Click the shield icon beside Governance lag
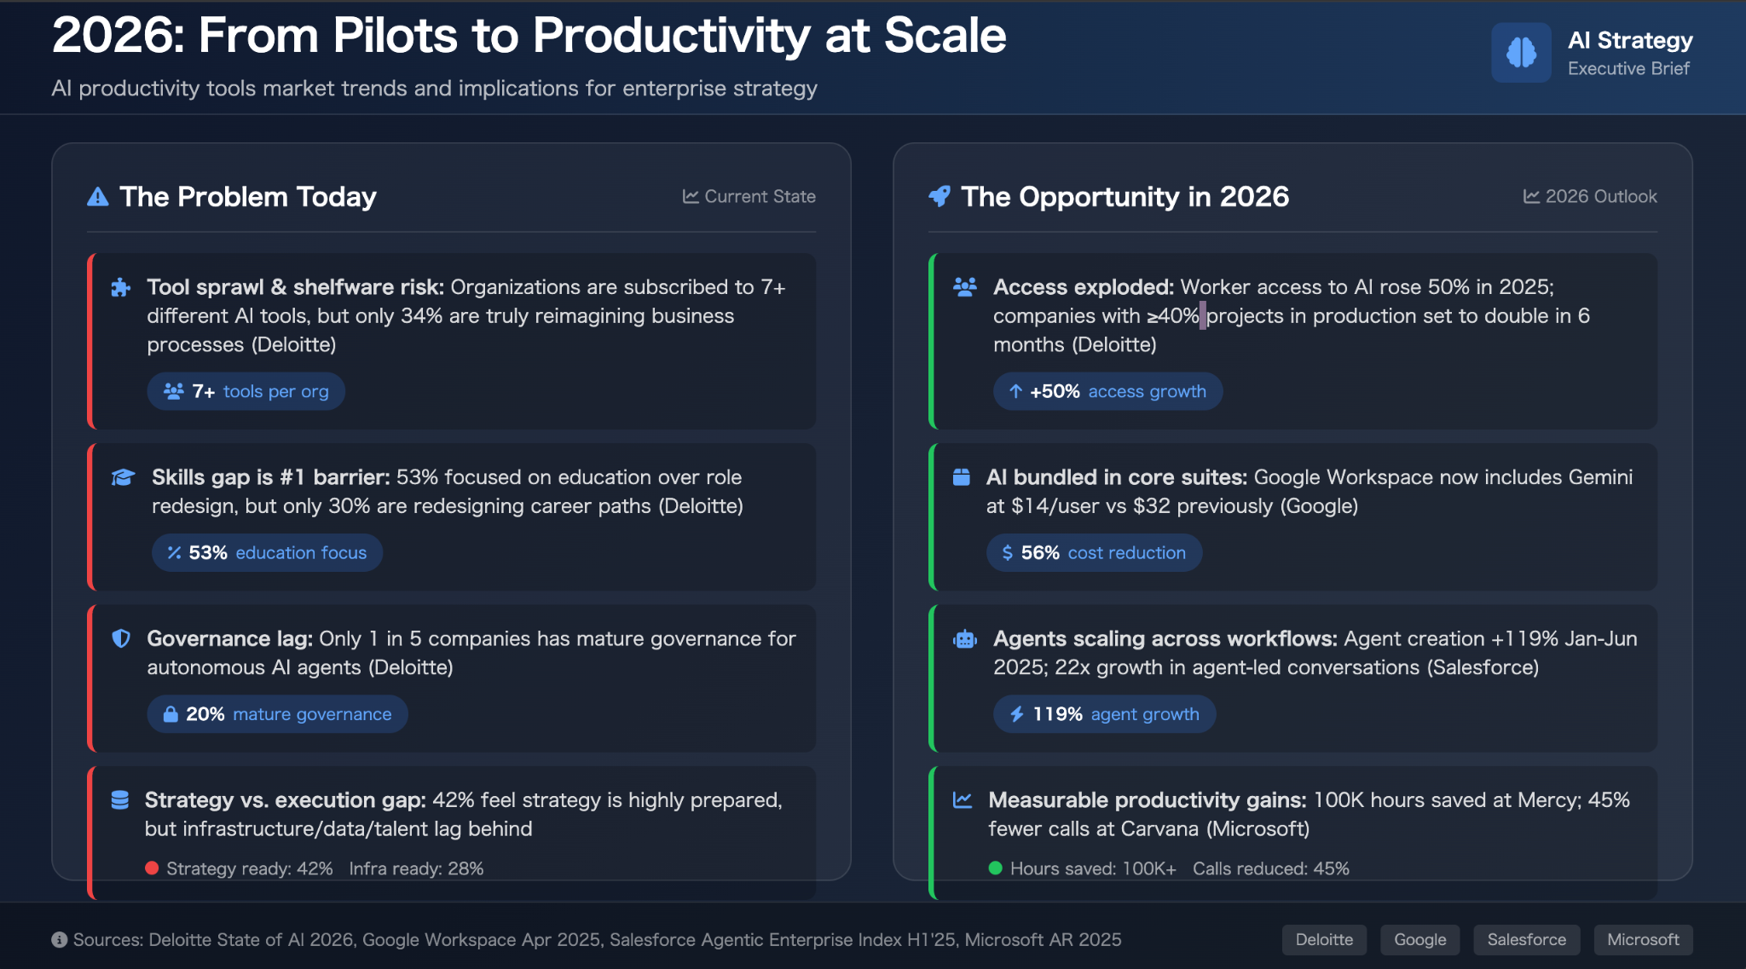The width and height of the screenshot is (1746, 969). pos(121,638)
